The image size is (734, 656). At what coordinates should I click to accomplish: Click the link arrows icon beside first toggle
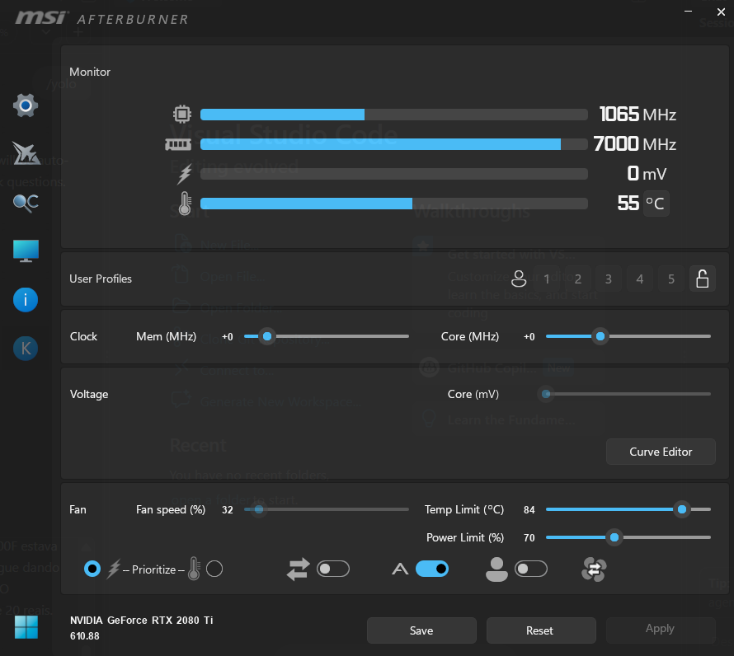pos(299,569)
